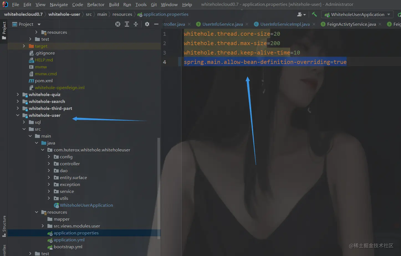This screenshot has width=401, height=256.
Task: Expand the controller package
Action: (49, 164)
